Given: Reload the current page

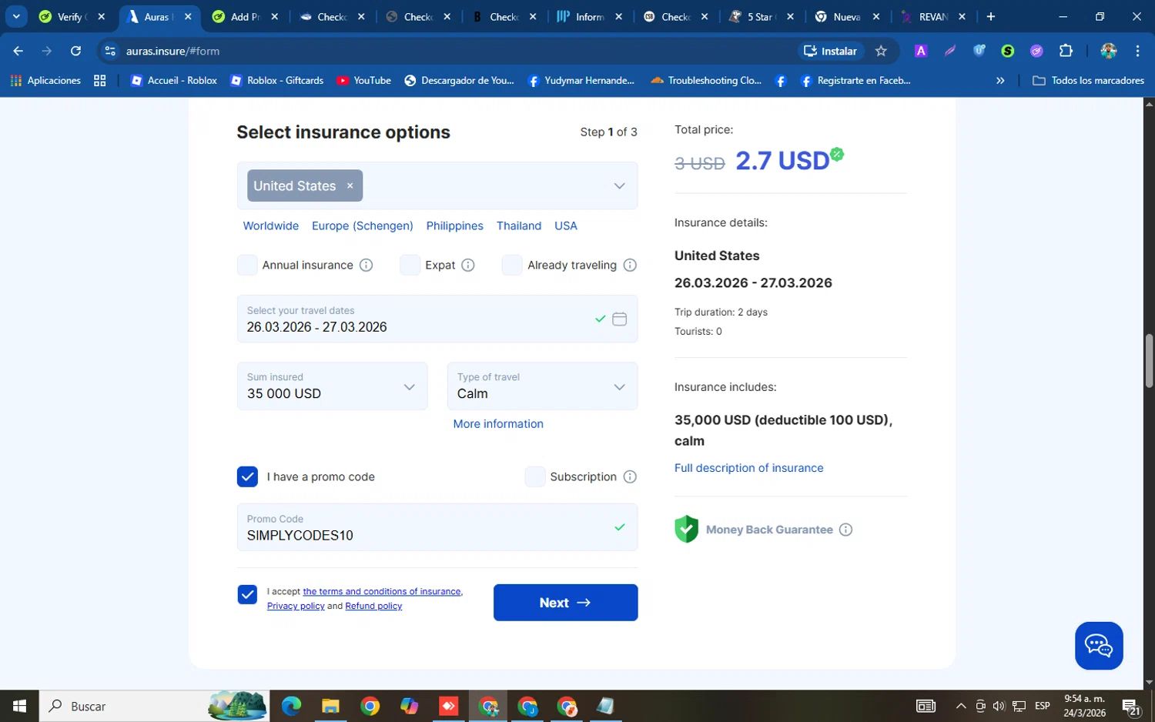Looking at the screenshot, I should (x=75, y=51).
